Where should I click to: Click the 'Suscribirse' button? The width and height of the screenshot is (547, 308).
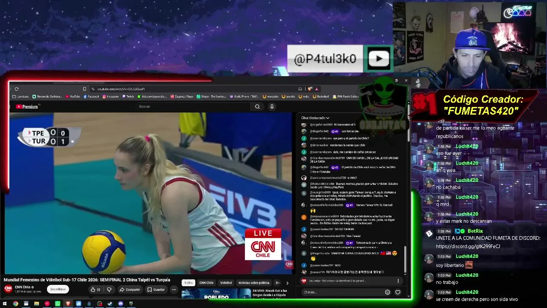58,289
